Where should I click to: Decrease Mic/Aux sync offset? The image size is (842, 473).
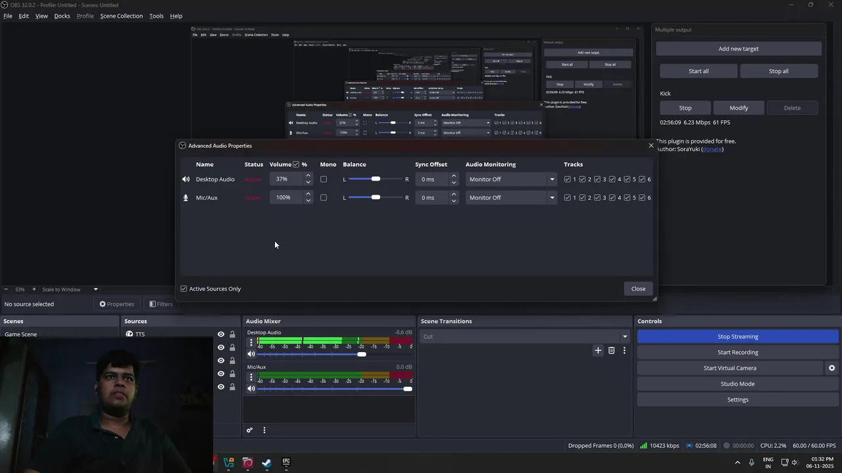[x=453, y=201]
